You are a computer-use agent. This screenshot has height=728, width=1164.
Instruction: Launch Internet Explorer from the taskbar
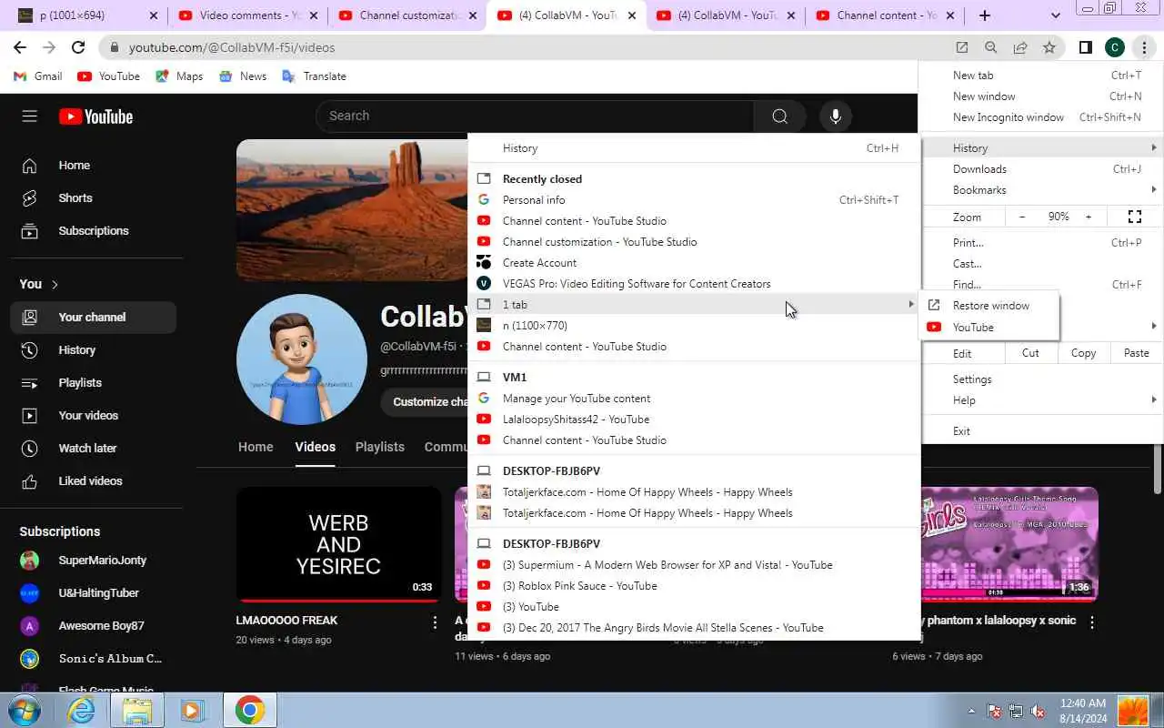pyautogui.click(x=82, y=710)
